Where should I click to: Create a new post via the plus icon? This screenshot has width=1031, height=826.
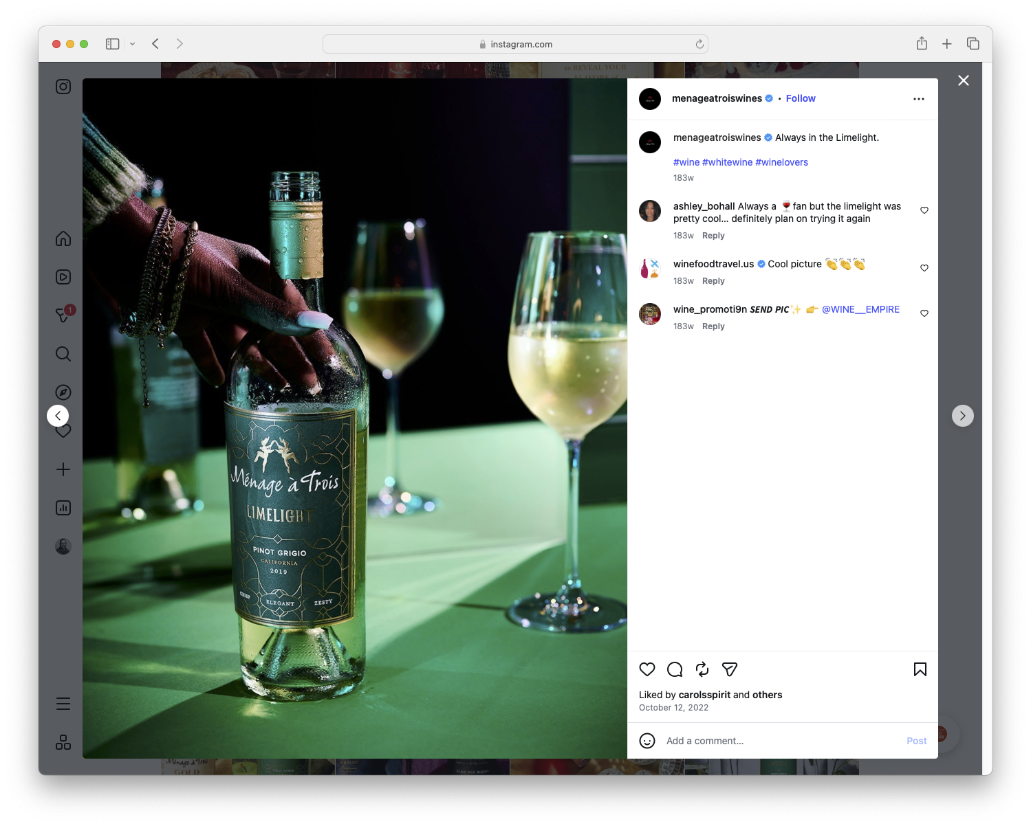[63, 469]
